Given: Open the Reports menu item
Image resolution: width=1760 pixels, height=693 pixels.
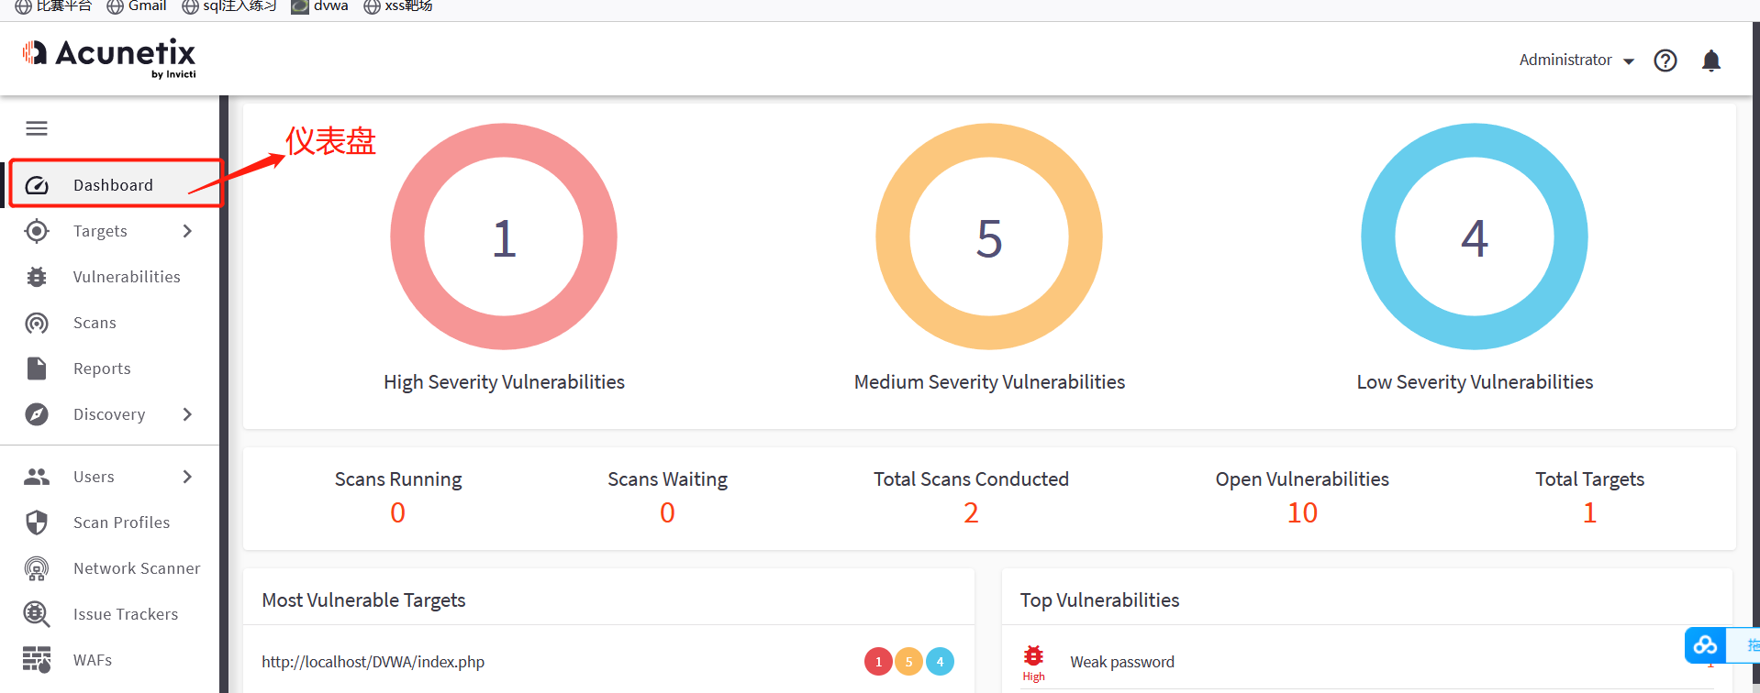Looking at the screenshot, I should [x=110, y=368].
